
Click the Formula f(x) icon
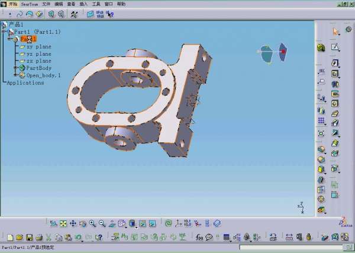pos(199,238)
